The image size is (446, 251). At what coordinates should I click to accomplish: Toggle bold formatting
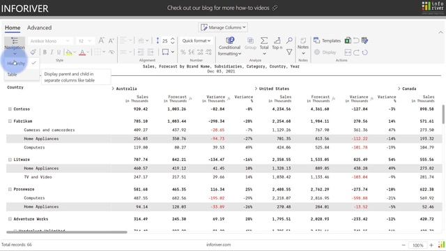(x=45, y=52)
